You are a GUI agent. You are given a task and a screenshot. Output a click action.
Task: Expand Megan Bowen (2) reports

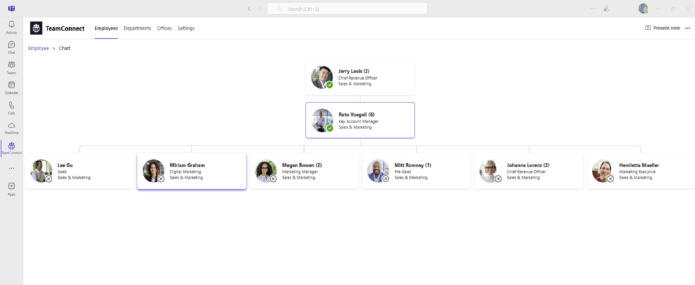click(302, 165)
